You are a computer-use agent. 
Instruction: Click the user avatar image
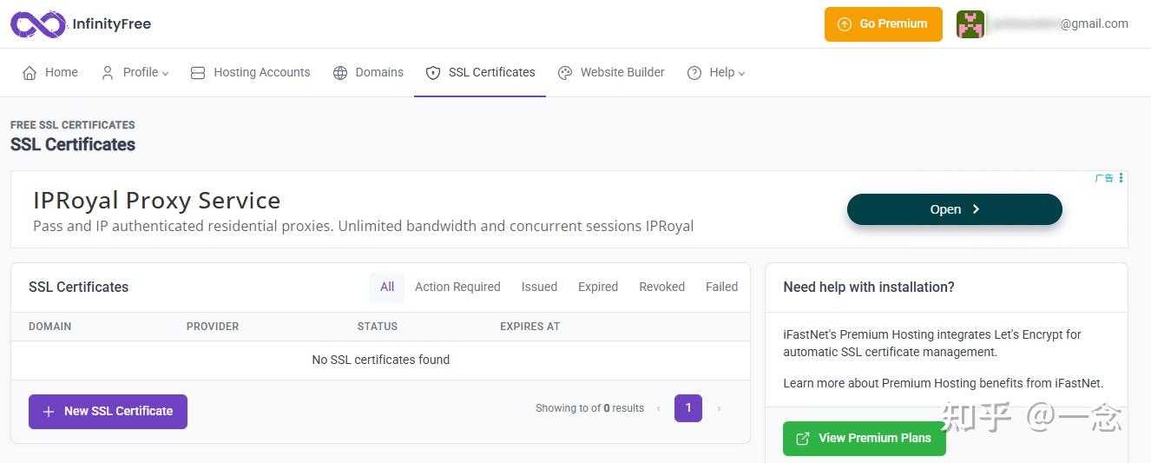[970, 24]
